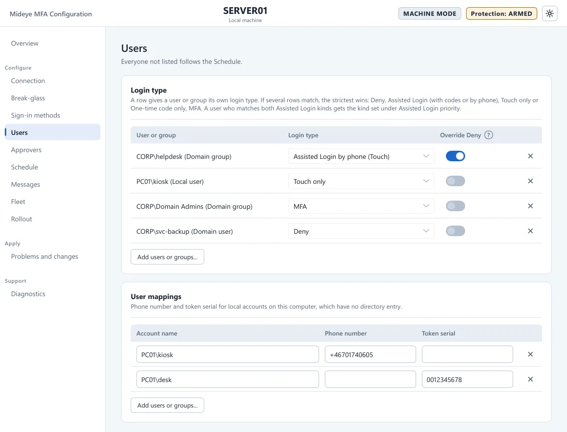Edit the 0012345678 token serial field
Image resolution: width=567 pixels, height=432 pixels.
467,379
